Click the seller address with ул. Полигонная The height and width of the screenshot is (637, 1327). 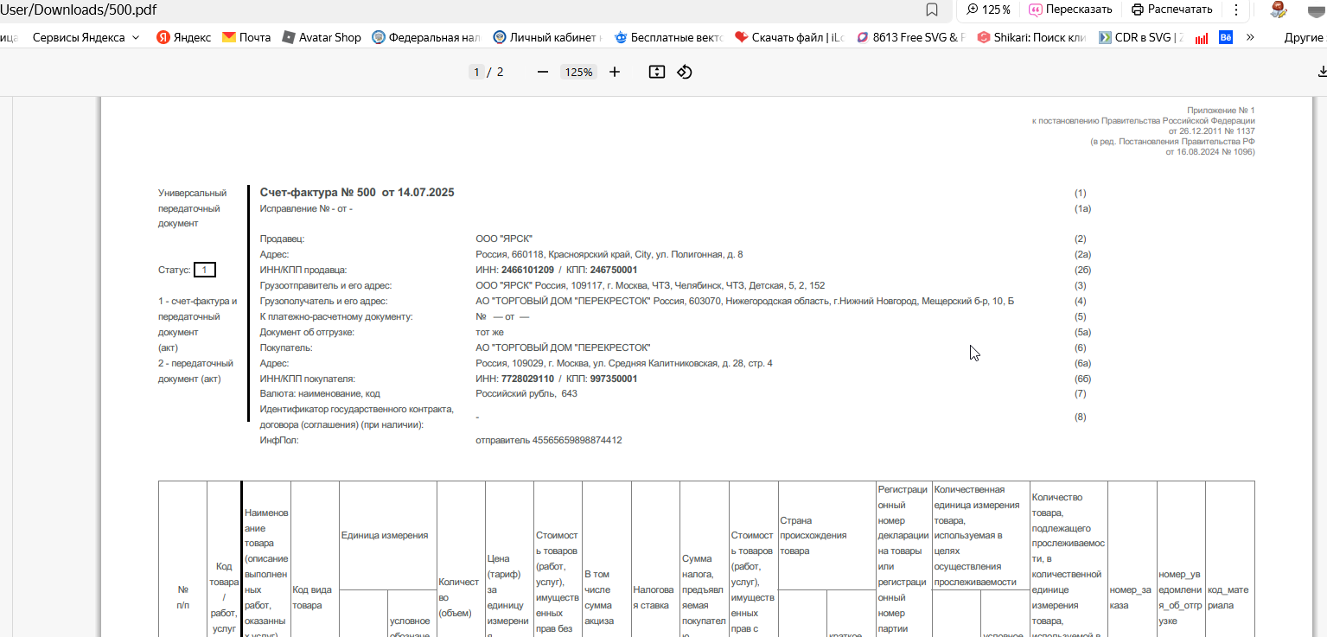609,254
